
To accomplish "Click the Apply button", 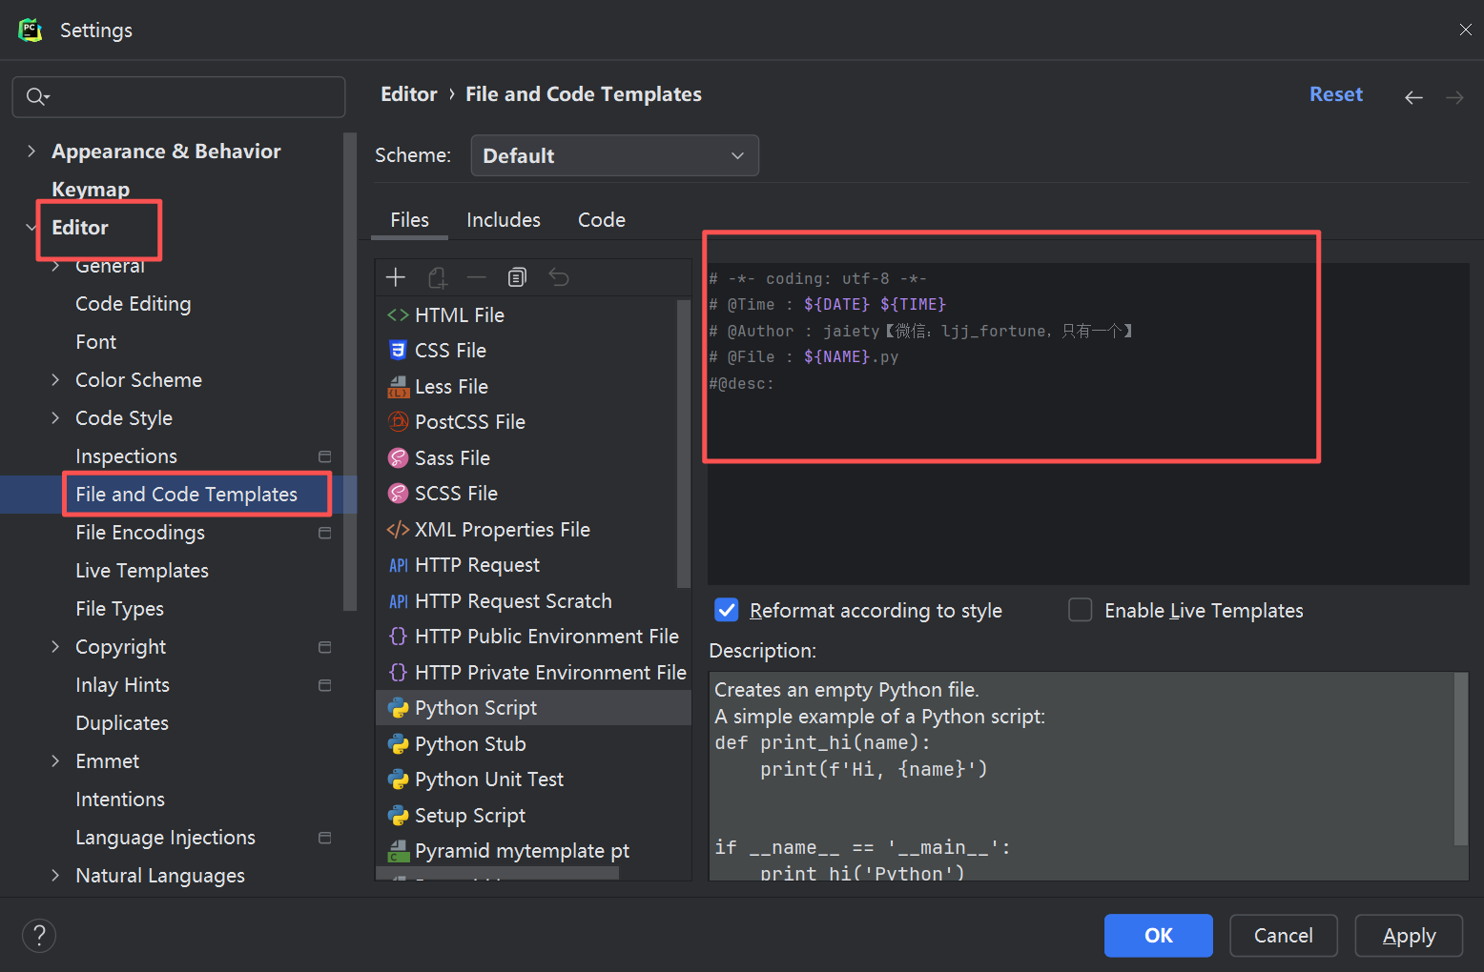I will pos(1410,936).
